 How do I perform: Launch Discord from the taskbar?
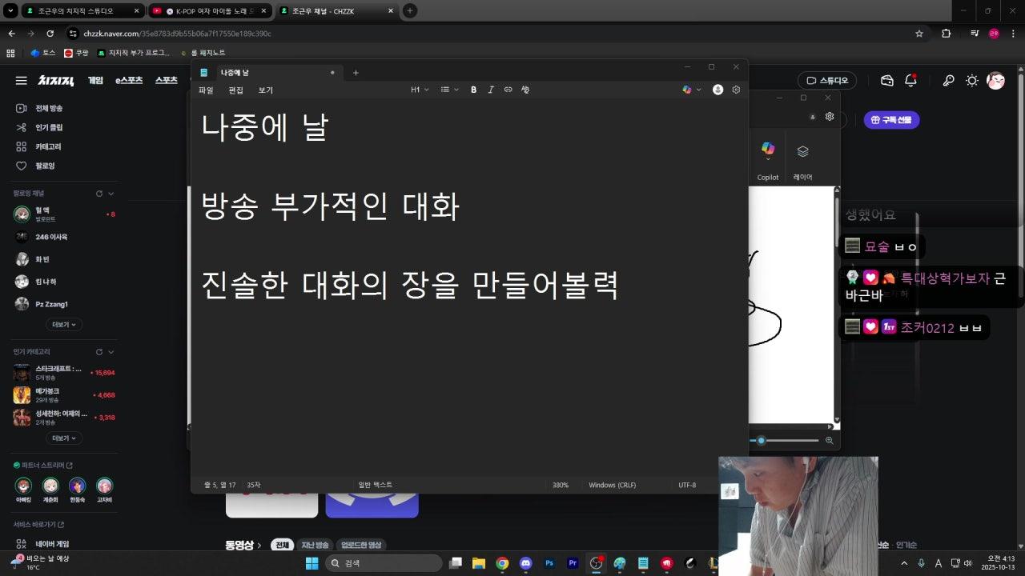click(525, 563)
